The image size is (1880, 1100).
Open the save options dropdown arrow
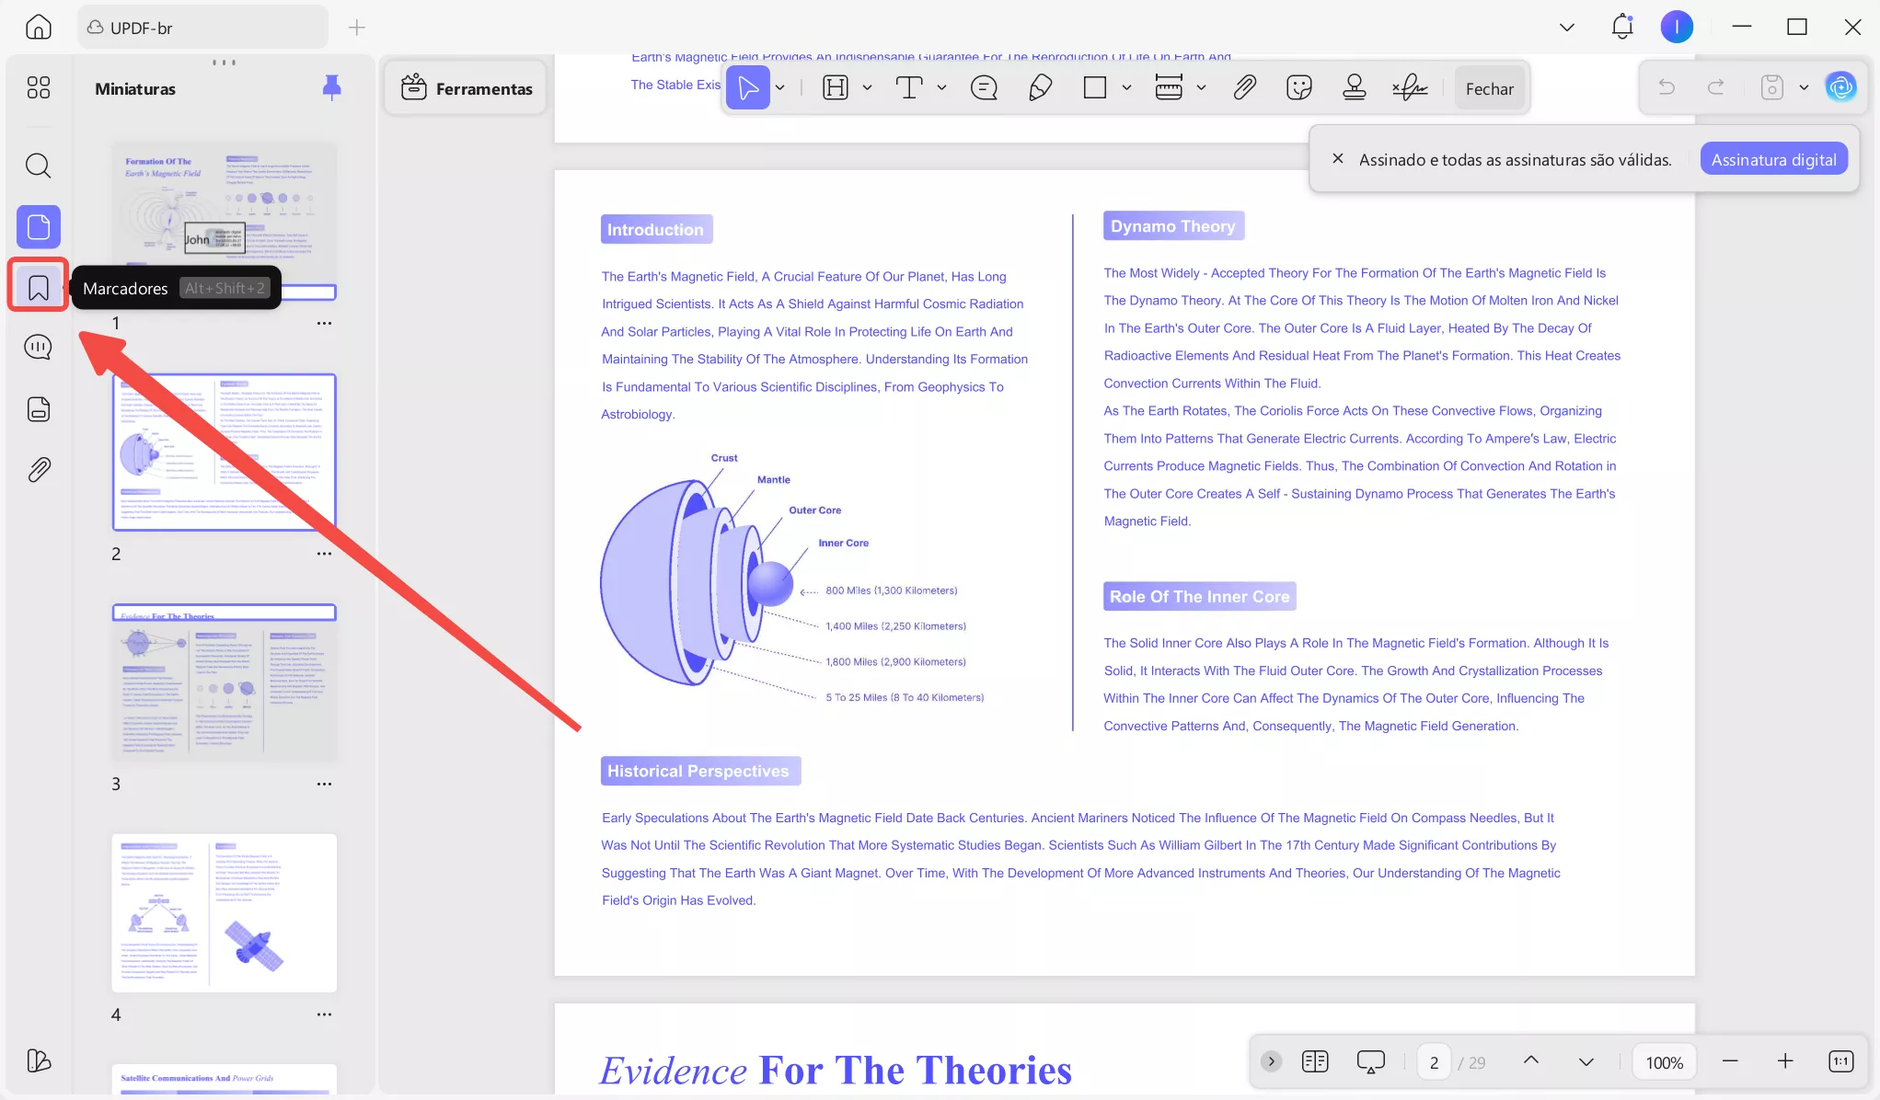[1804, 88]
